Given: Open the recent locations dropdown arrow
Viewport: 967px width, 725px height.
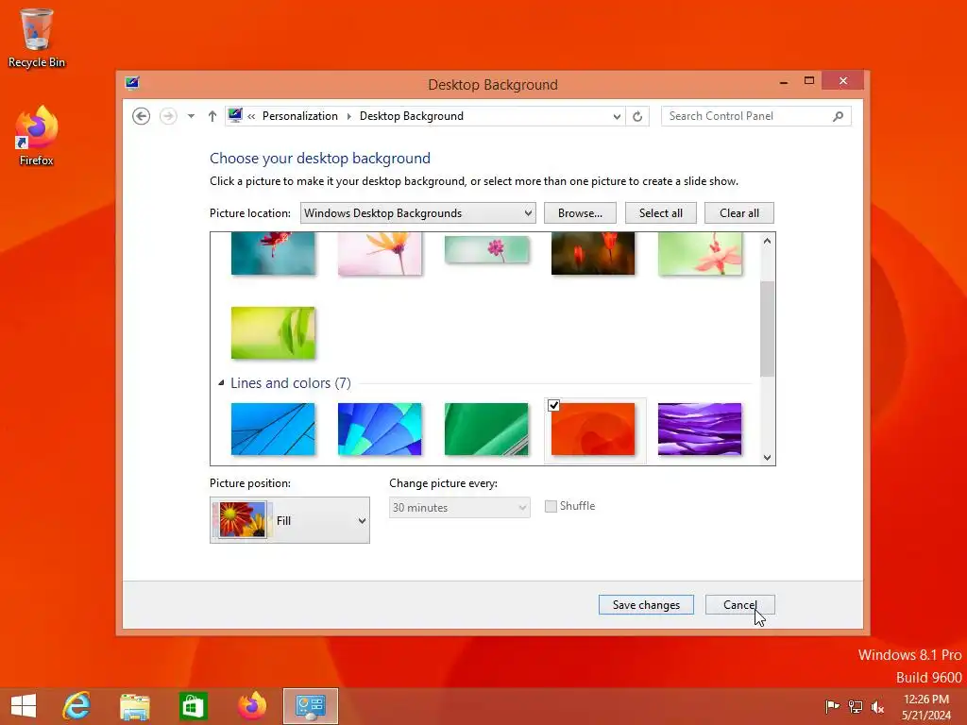Looking at the screenshot, I should coord(191,116).
